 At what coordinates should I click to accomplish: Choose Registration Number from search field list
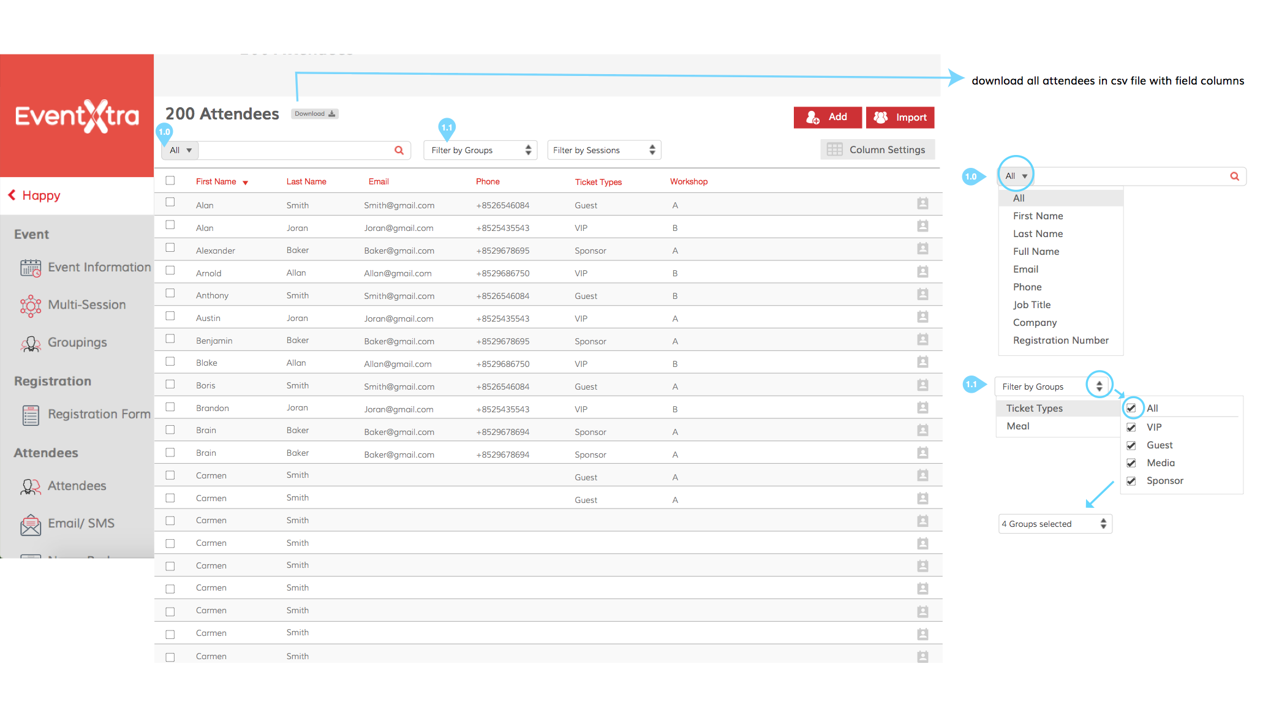[x=1060, y=340]
